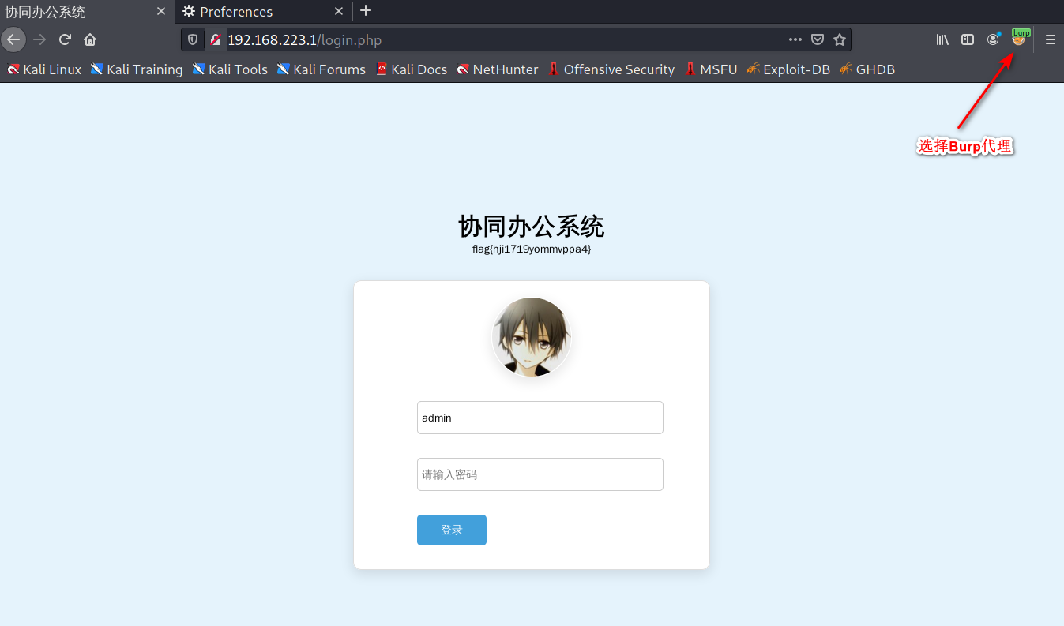Open a new tab with plus button
1064x626 pixels.
[365, 11]
